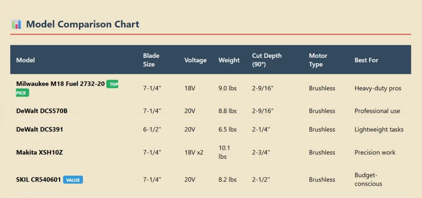Click the Voltage column header
Viewport: 422px width, 198px height.
[x=195, y=60]
